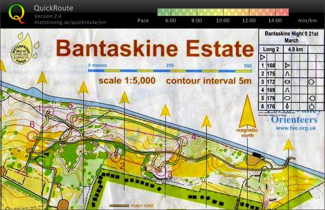This screenshot has height=210, width=325.
Task: Click the '10:00' pace value
Action: [223, 20]
